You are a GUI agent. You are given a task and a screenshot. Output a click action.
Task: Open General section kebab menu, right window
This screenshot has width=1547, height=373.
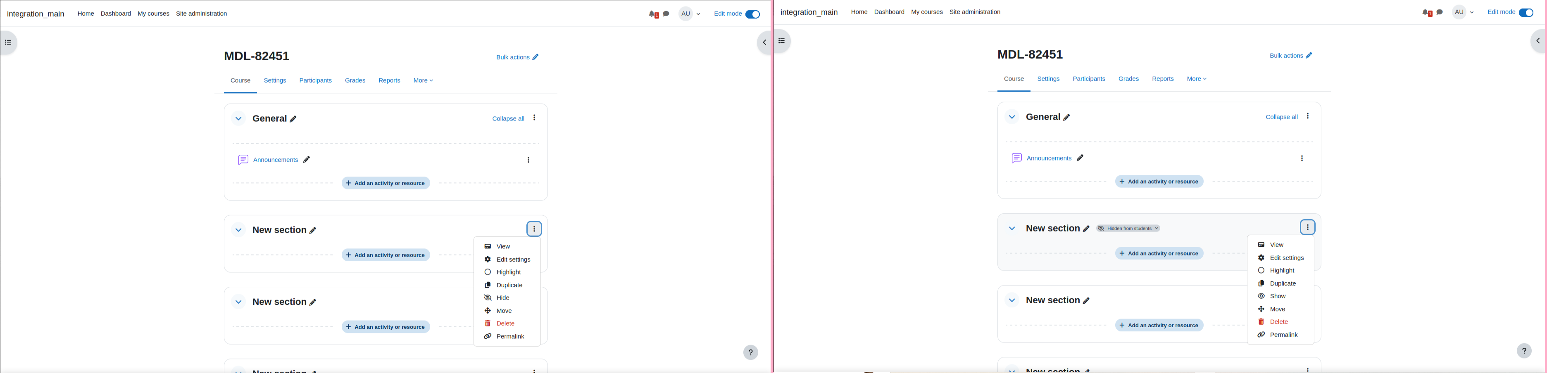pyautogui.click(x=1308, y=117)
